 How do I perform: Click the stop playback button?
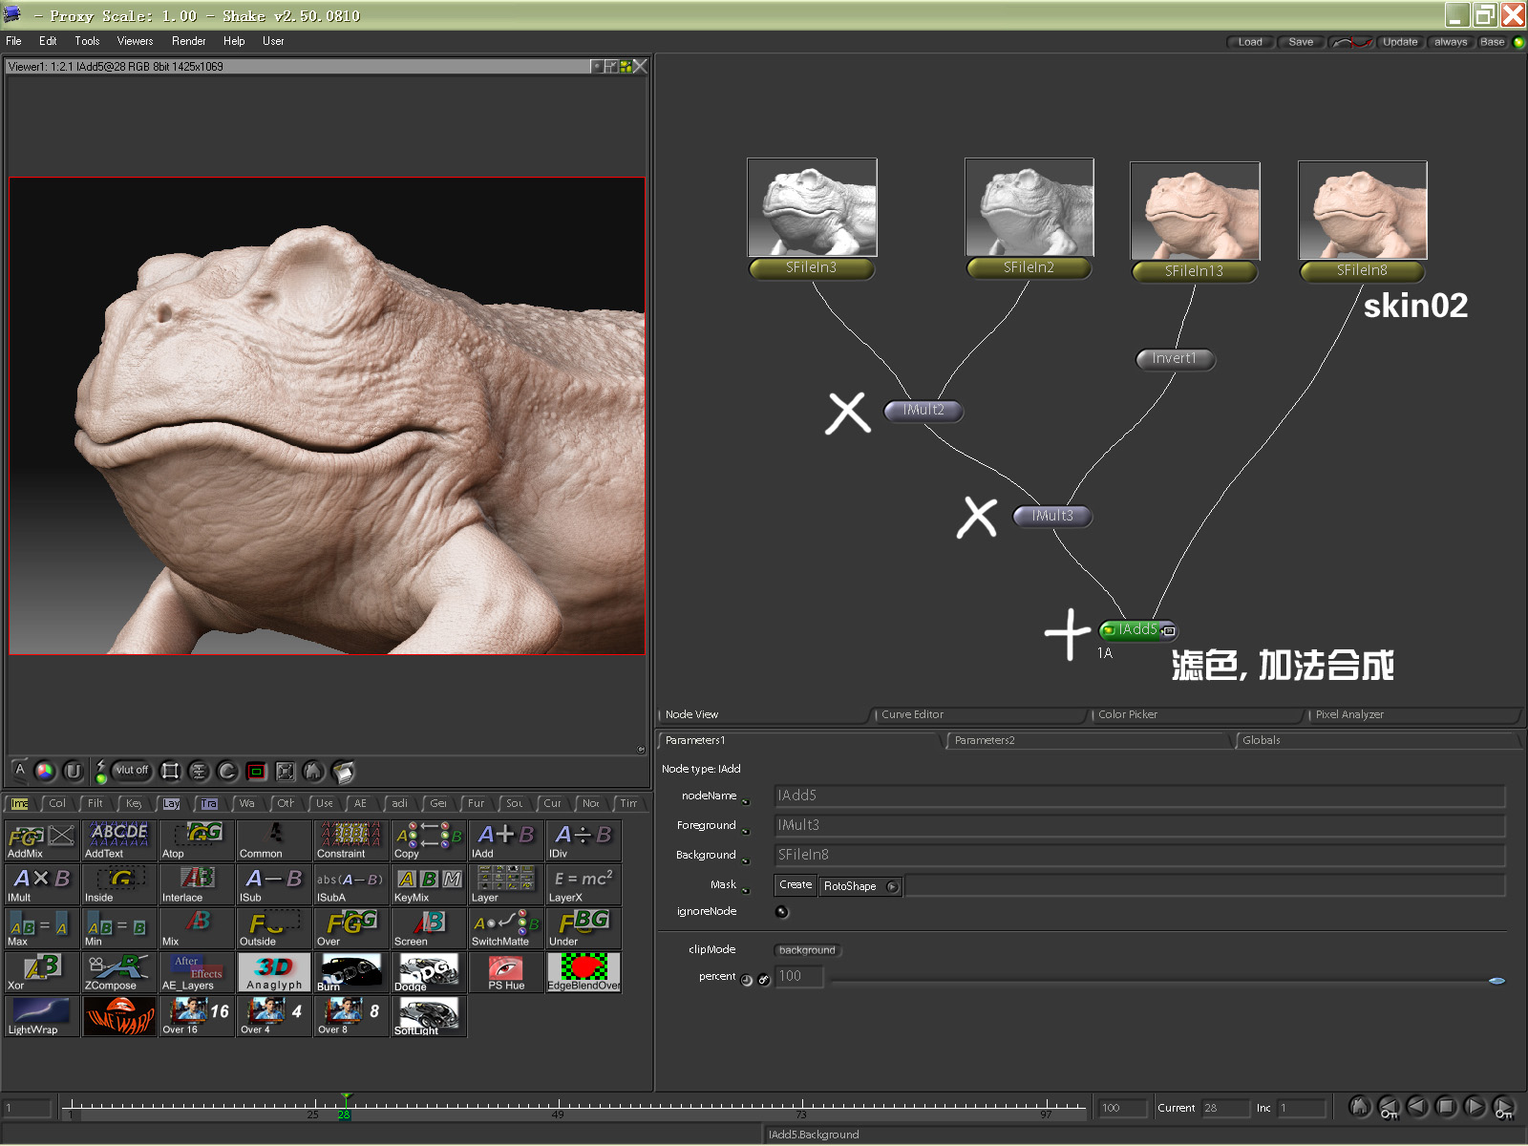[1446, 1107]
